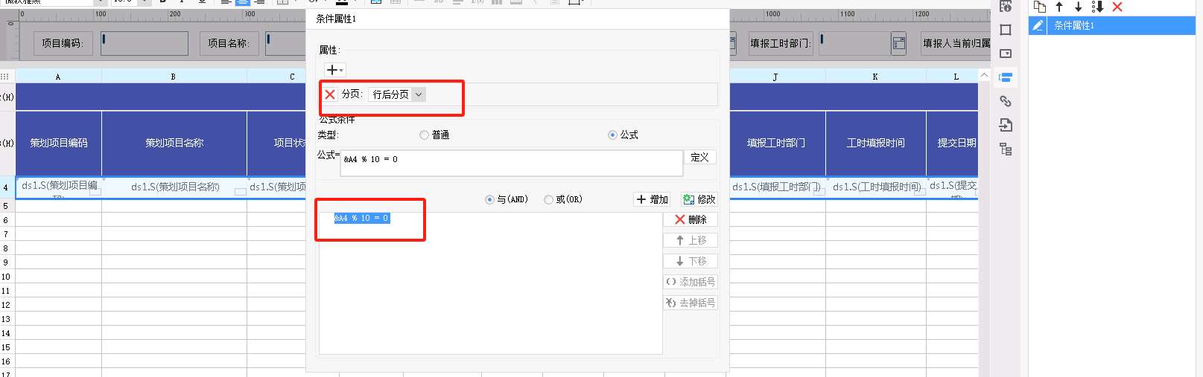The width and height of the screenshot is (1203, 377).
Task: Click the 下移 move down button
Action: [691, 261]
